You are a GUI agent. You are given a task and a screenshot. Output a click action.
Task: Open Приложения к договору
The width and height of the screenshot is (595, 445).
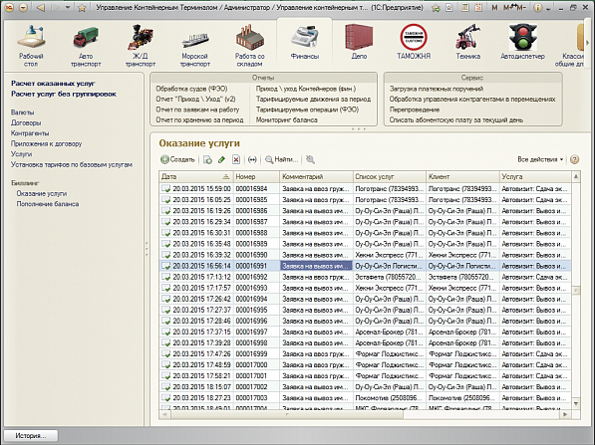pyautogui.click(x=46, y=143)
